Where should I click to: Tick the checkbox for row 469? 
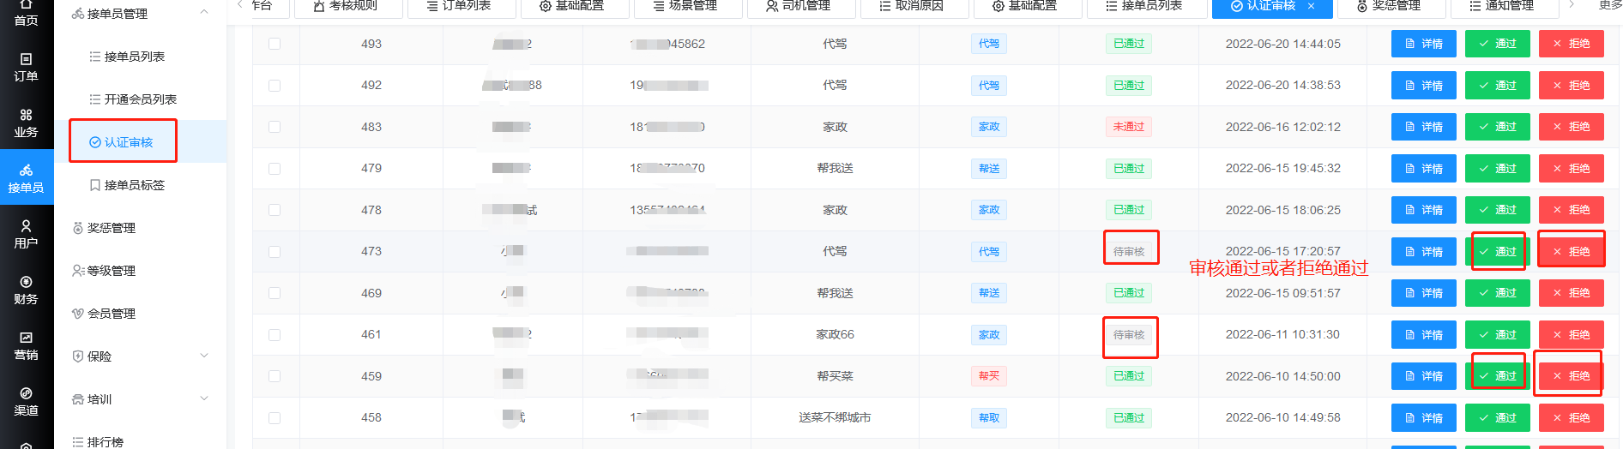point(275,293)
